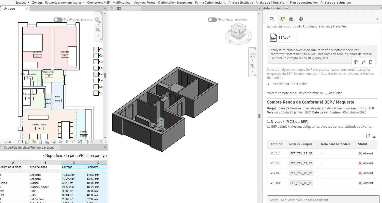Image resolution: width=382 pixels, height=203 pixels.
Task: Toggle Sun Path icon in Attique view control bar
Action: tap(34, 142)
